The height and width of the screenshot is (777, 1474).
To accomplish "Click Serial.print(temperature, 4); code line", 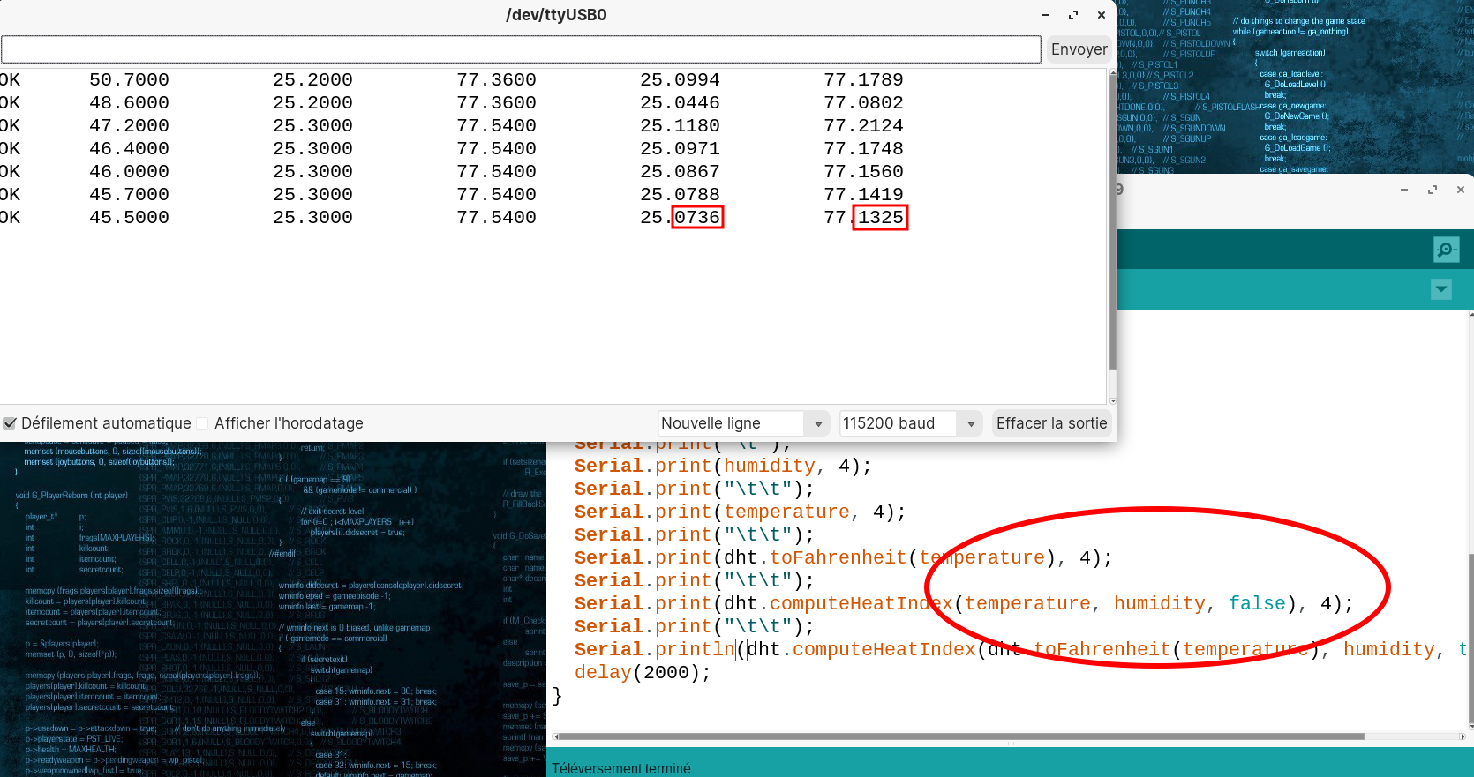I will pyautogui.click(x=740, y=512).
